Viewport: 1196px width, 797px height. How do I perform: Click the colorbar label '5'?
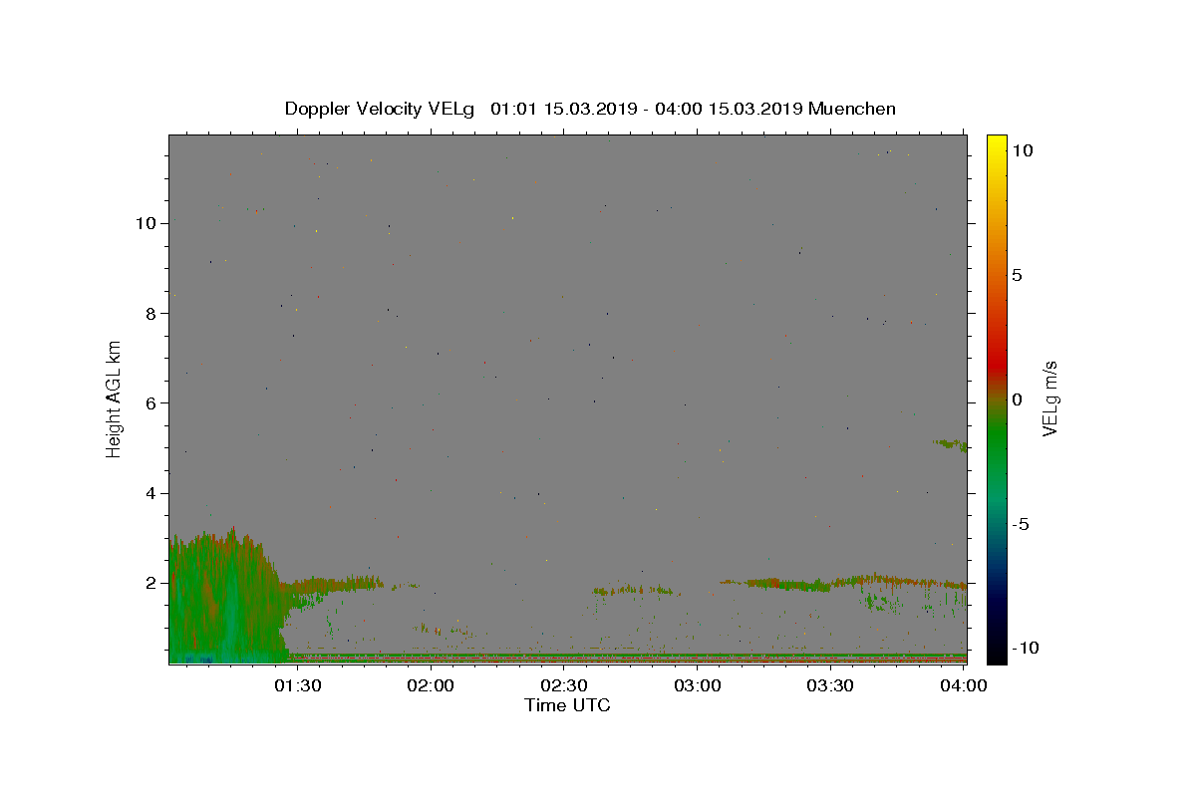pyautogui.click(x=1017, y=275)
